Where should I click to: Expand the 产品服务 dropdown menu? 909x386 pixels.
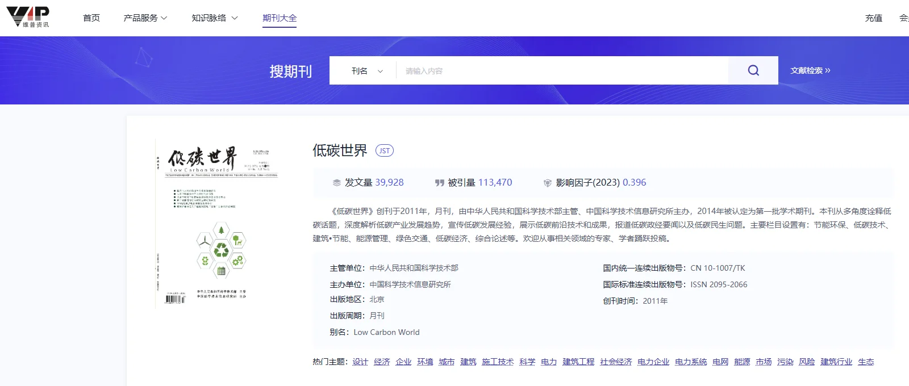point(145,18)
